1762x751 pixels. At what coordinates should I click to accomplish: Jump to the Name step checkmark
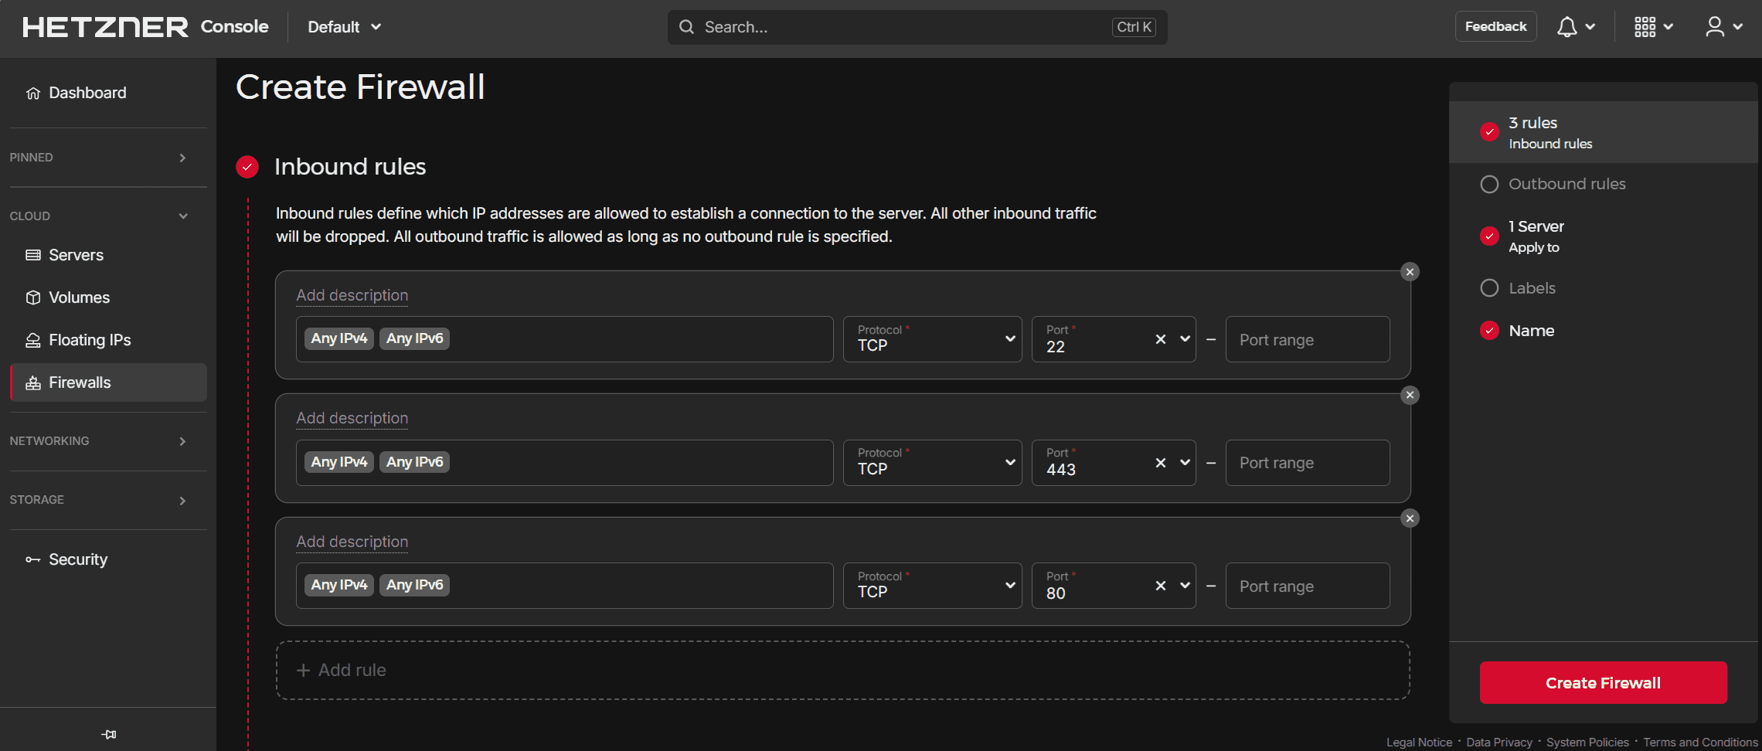tap(1488, 331)
